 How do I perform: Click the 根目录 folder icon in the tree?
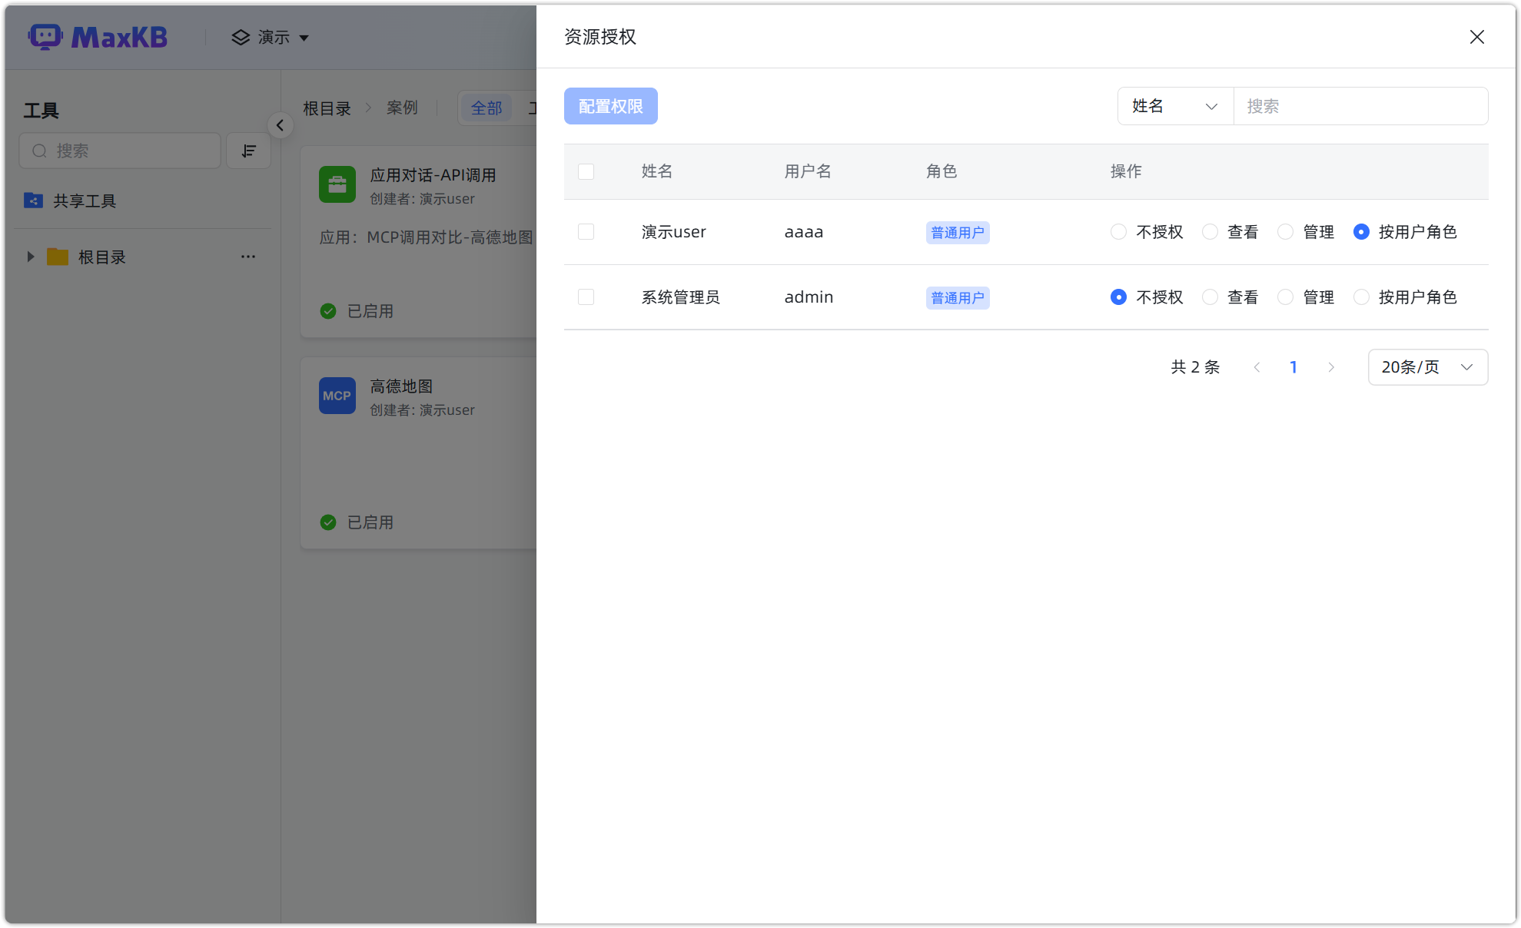[x=57, y=257]
